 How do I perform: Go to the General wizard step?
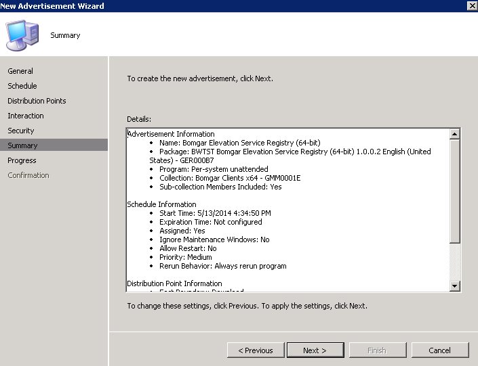(20, 71)
